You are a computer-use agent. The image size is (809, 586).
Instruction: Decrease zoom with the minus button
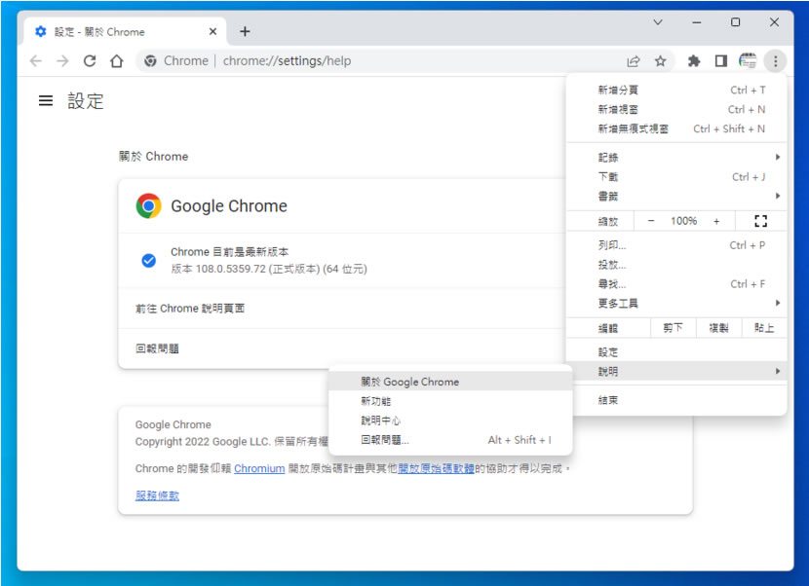click(x=651, y=221)
